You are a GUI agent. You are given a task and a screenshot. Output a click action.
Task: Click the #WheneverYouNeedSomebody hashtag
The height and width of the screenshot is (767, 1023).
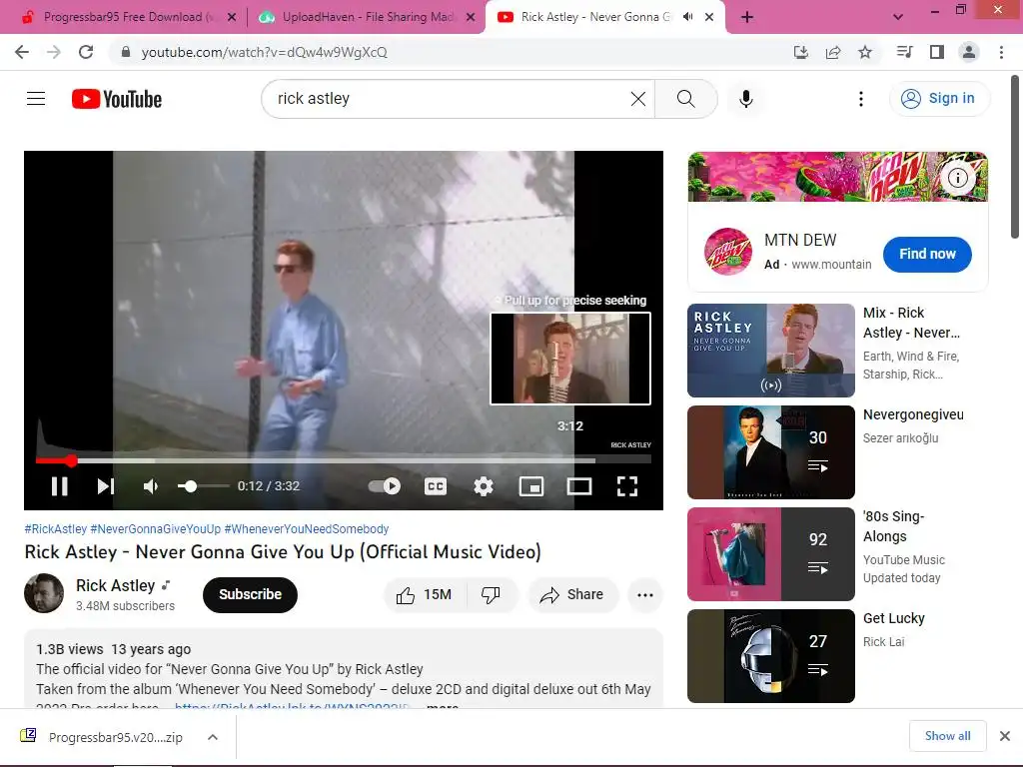[306, 529]
